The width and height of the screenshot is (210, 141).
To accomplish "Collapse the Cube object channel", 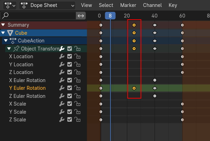I will pyautogui.click(x=3, y=33).
